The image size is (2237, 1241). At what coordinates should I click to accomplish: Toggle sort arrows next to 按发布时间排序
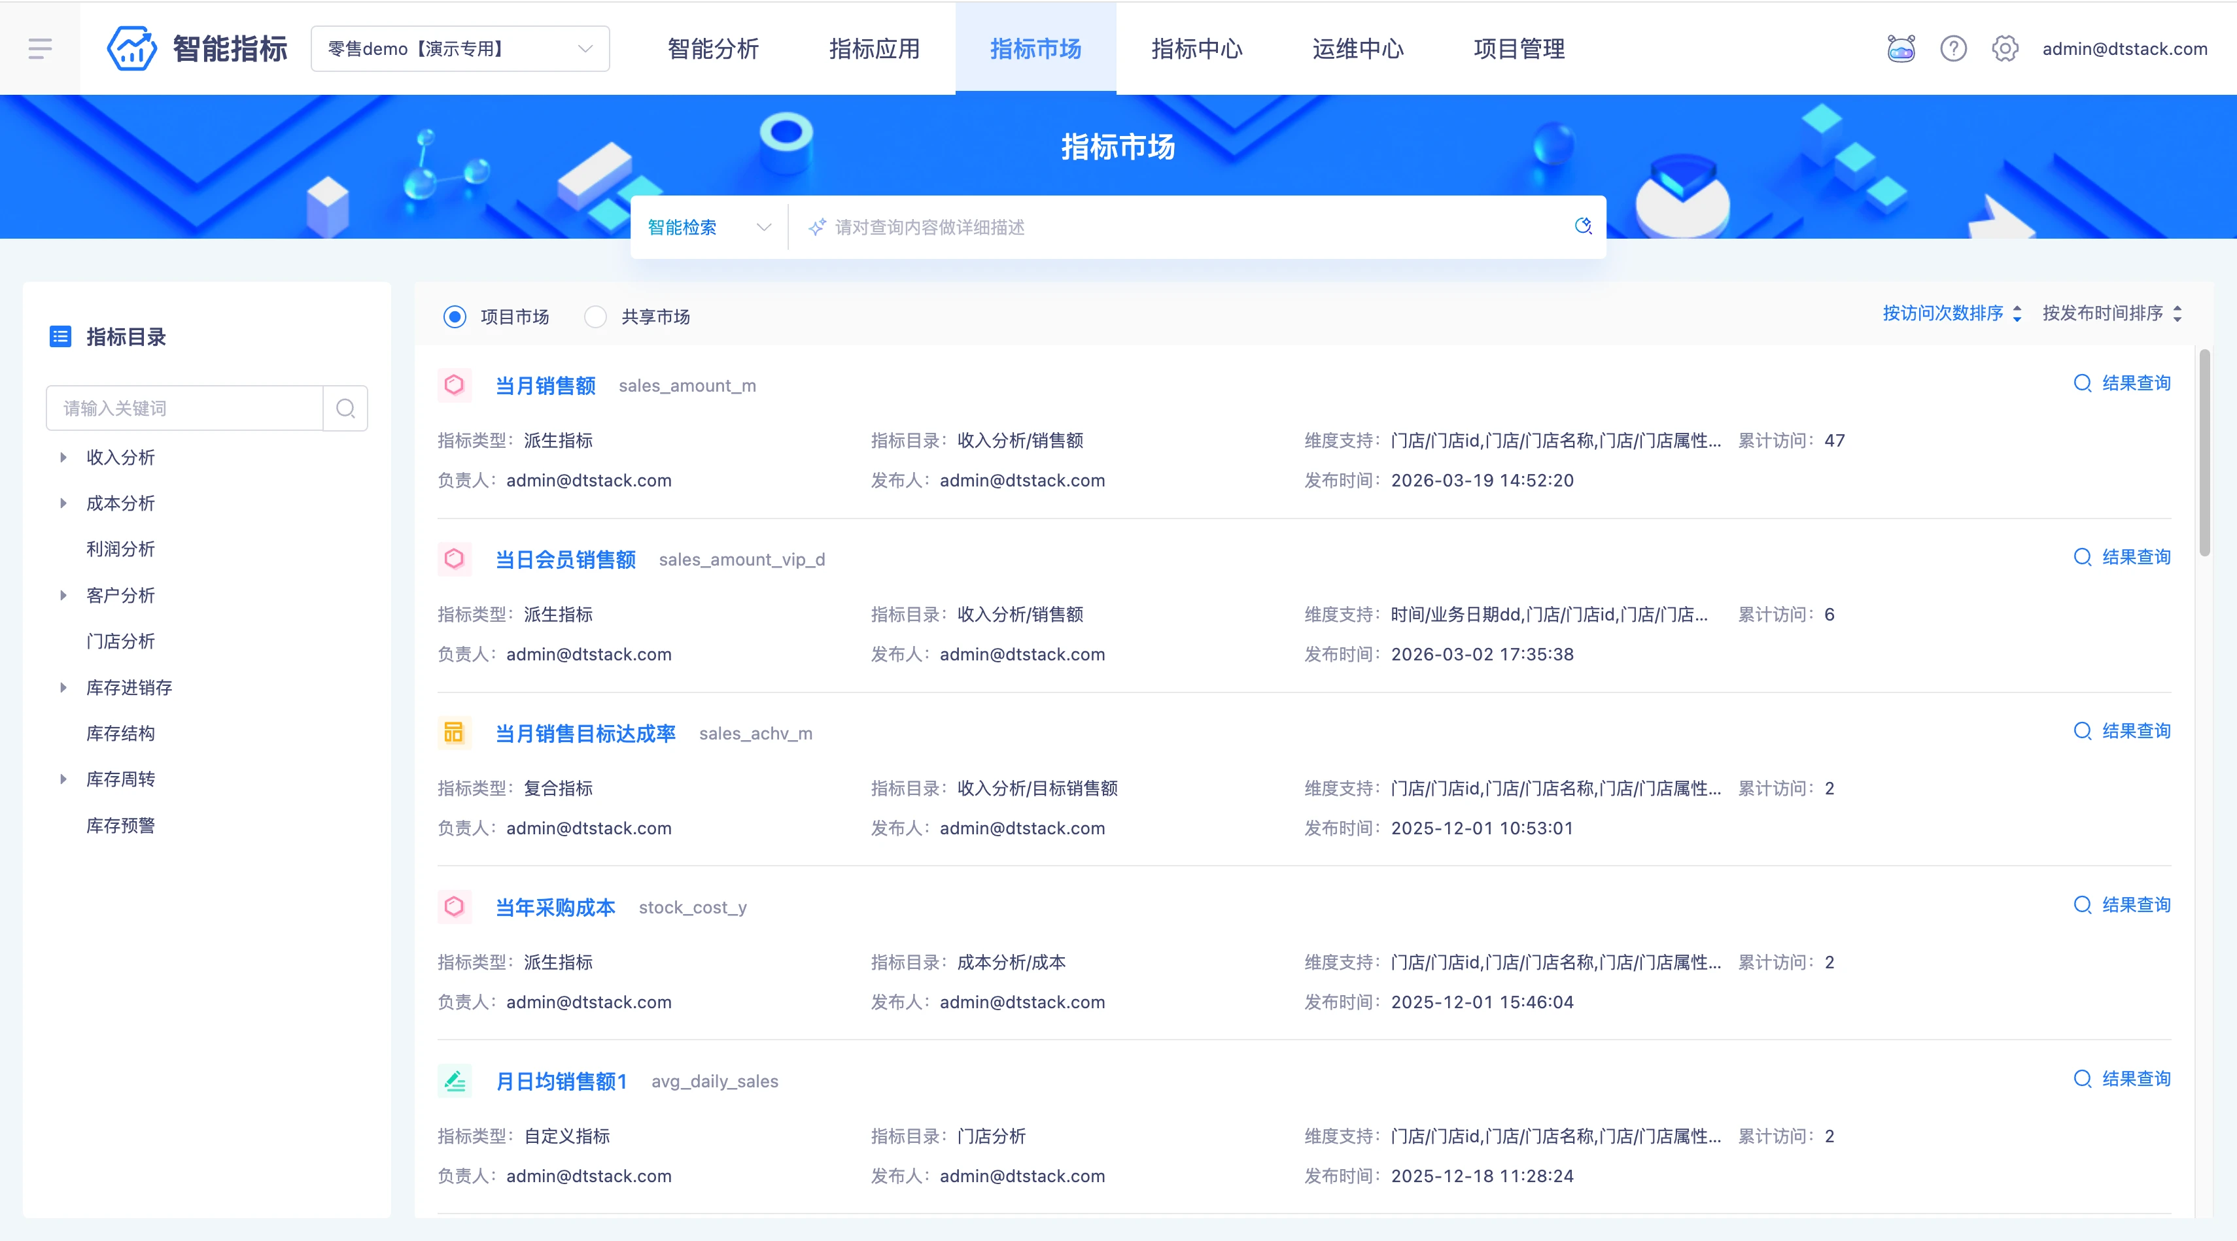pyautogui.click(x=2177, y=313)
